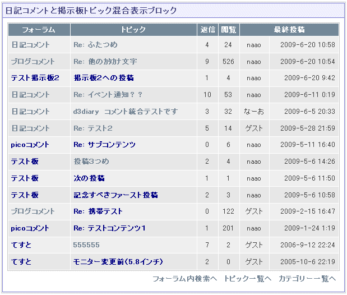Screen dimensions: 347x295
Task: Open the 'Re: テスト2' topic
Action: coord(93,128)
